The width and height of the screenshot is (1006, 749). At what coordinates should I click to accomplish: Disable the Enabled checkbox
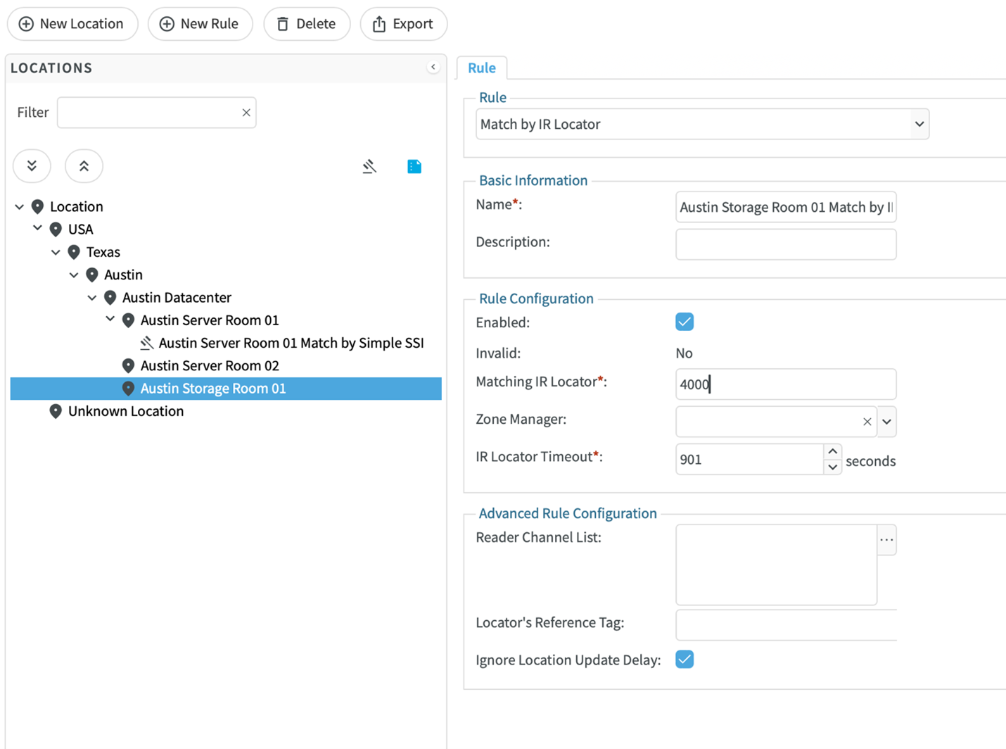685,322
